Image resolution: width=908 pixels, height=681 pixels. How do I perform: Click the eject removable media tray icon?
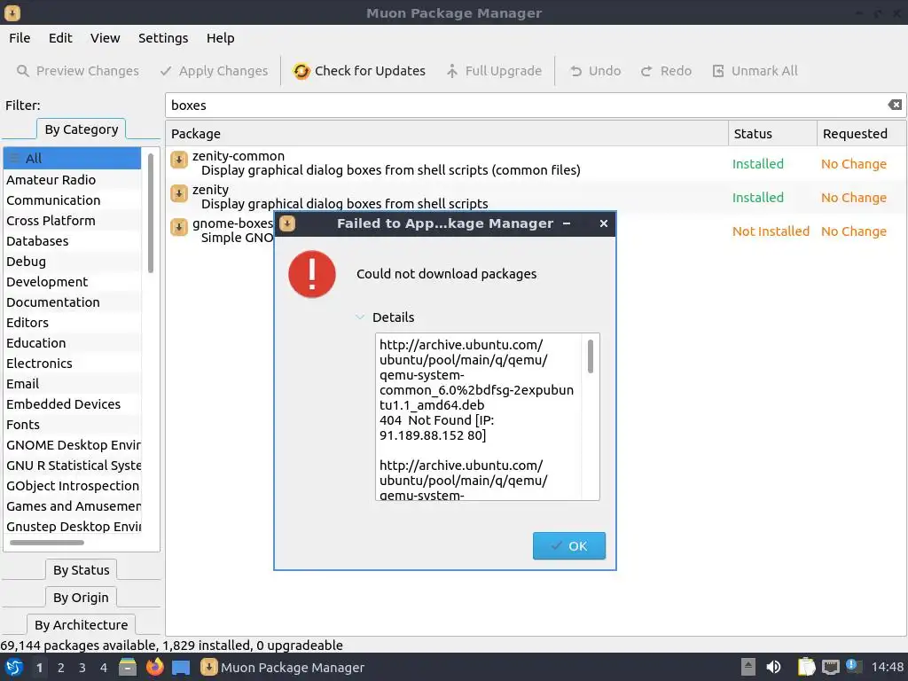[748, 667]
